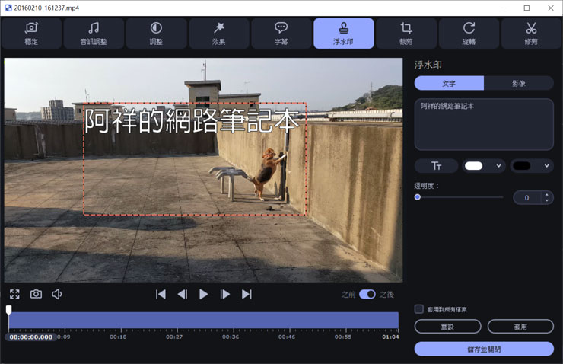Screen dimensions: 563x364
Task: Open the 裁剪 crop tab
Action: pos(406,34)
